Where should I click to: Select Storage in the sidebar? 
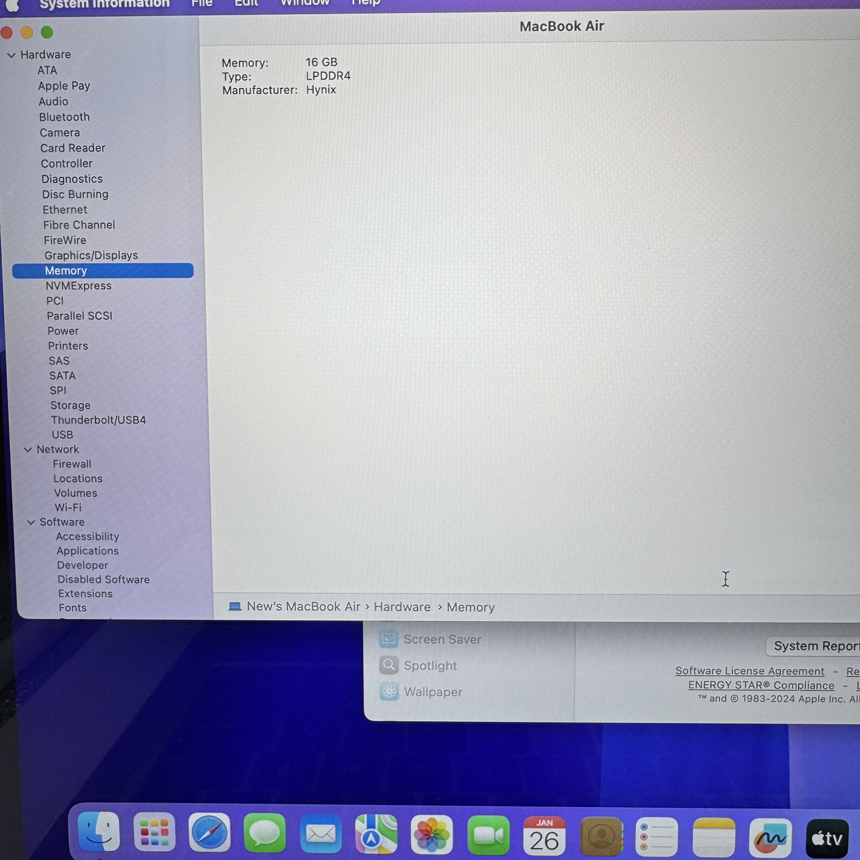tap(70, 405)
